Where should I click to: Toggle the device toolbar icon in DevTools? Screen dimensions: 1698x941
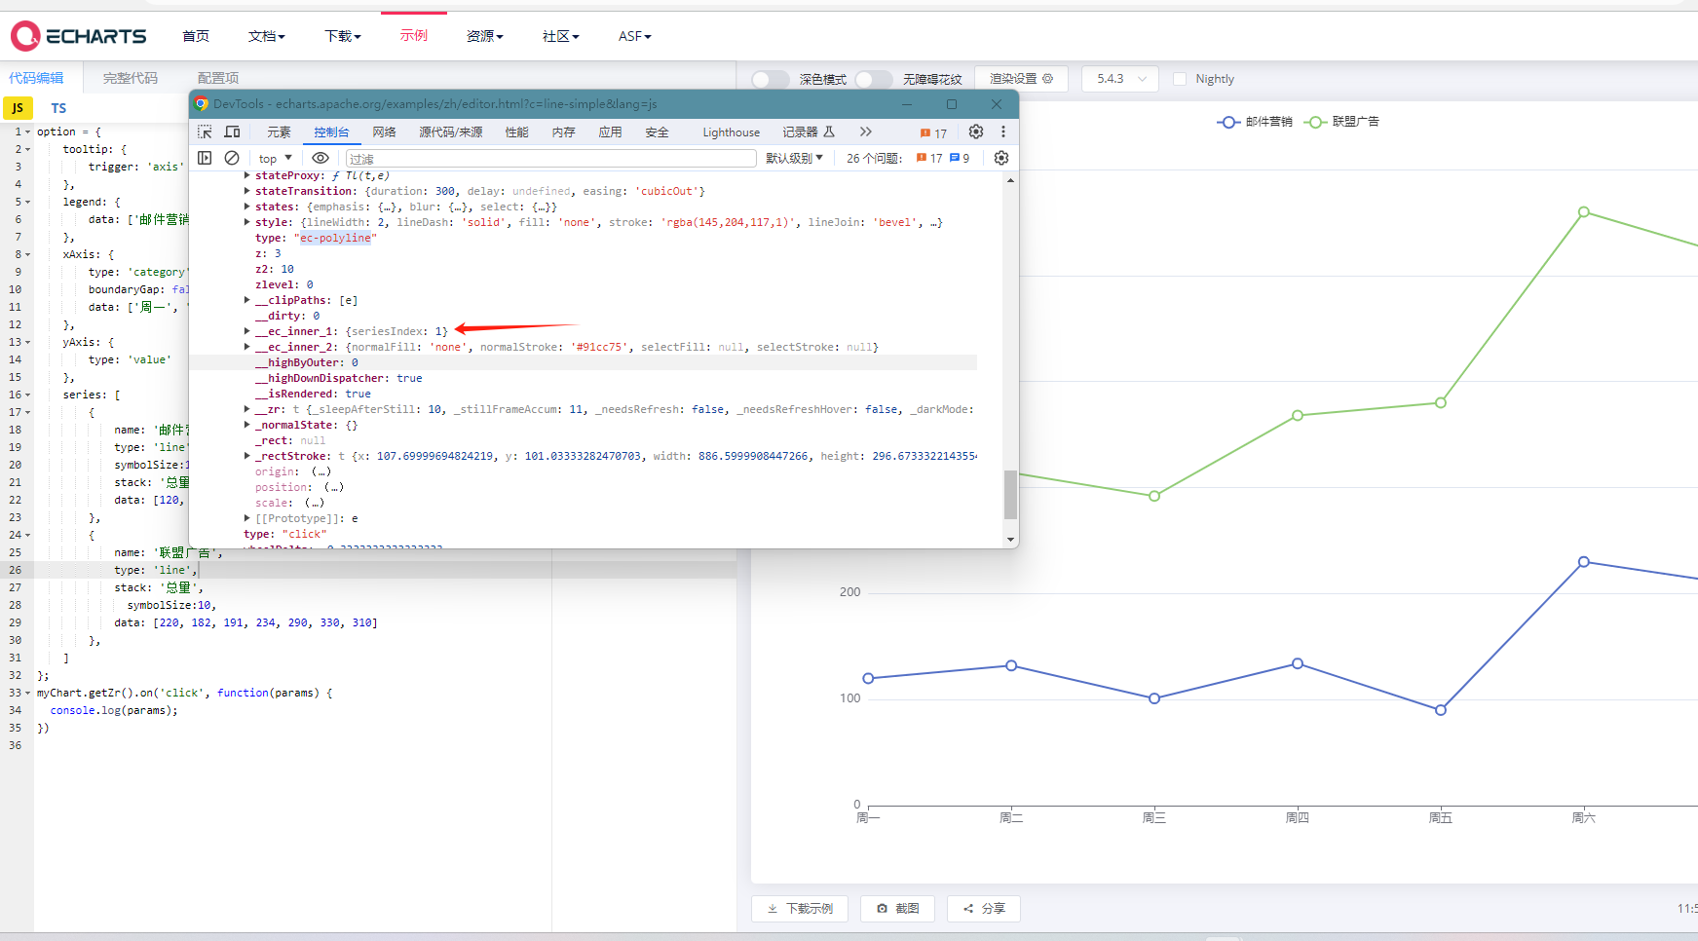[232, 132]
